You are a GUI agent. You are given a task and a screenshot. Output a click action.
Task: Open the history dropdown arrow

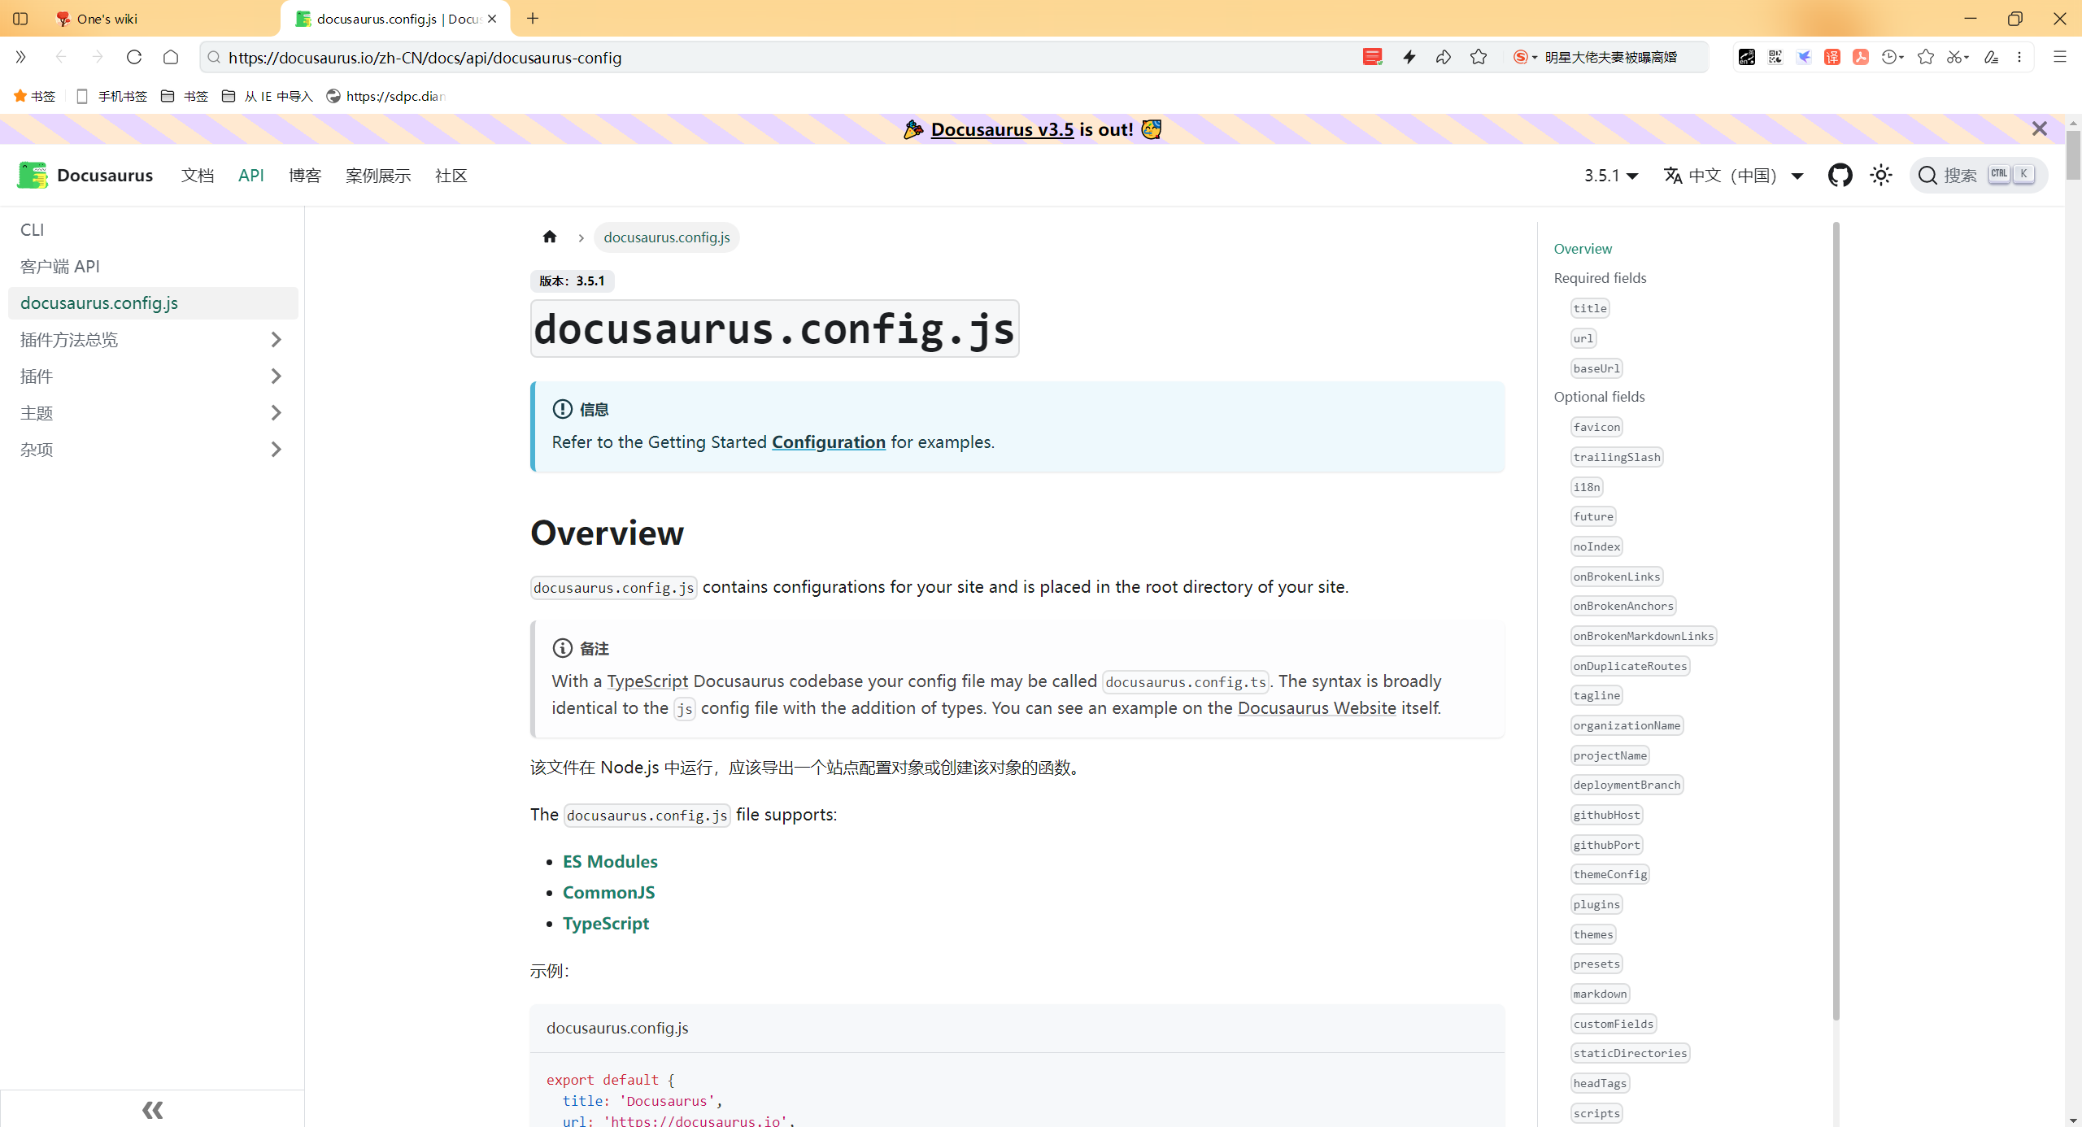(x=1901, y=57)
